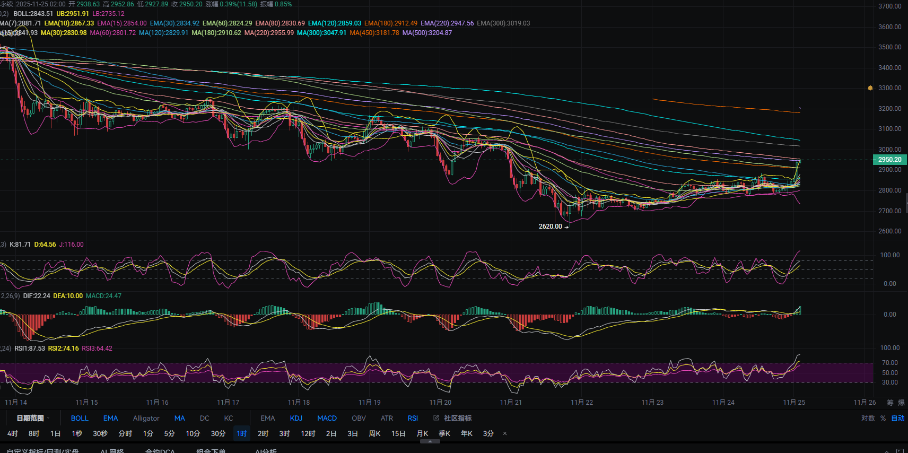Image resolution: width=908 pixels, height=453 pixels.
Task: Open the 合约DCA tab
Action: tap(160, 450)
